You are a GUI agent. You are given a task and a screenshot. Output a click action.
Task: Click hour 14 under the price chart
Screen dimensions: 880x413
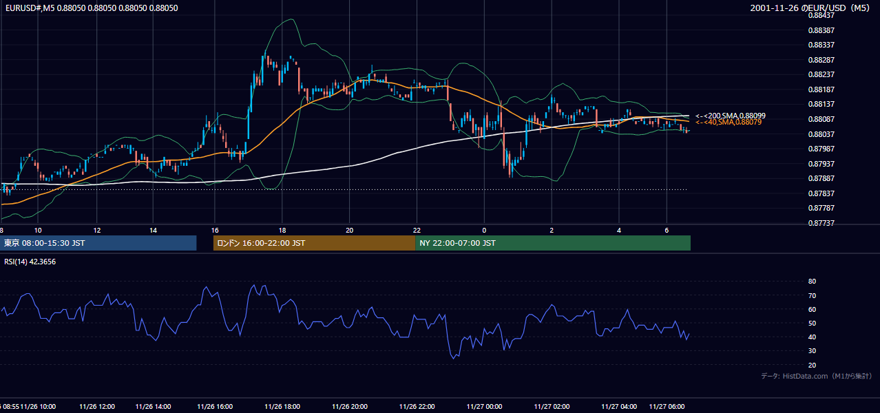(x=153, y=230)
